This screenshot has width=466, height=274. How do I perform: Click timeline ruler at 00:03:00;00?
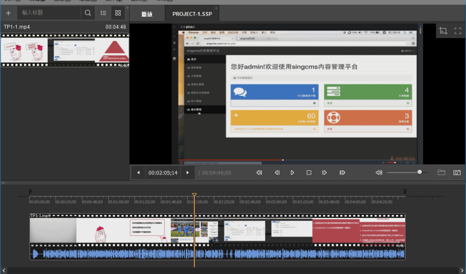point(276,202)
